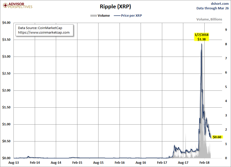Click the $2.00 y-axis price label
Image resolution: width=231 pixels, height=167 pixels.
click(6, 90)
